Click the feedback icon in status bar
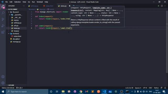Screen dimensions: 168x94 pos(161,88)
